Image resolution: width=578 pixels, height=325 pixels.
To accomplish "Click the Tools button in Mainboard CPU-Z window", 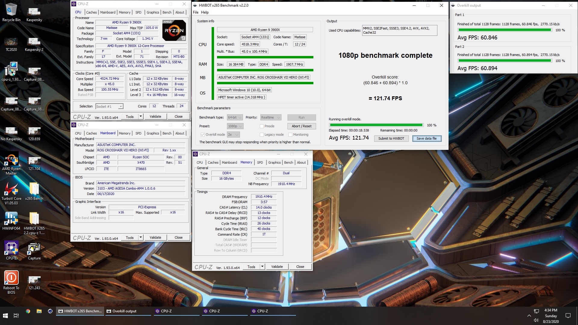I will pyautogui.click(x=130, y=237).
